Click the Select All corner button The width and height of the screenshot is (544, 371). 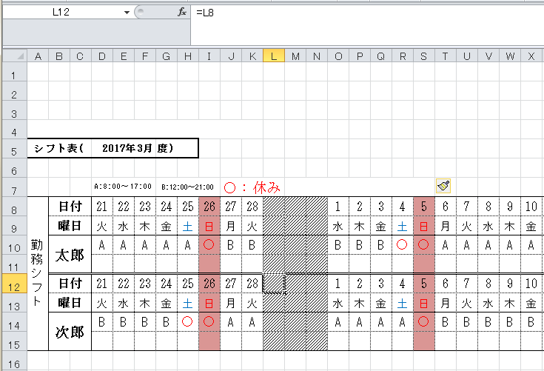[x=15, y=56]
